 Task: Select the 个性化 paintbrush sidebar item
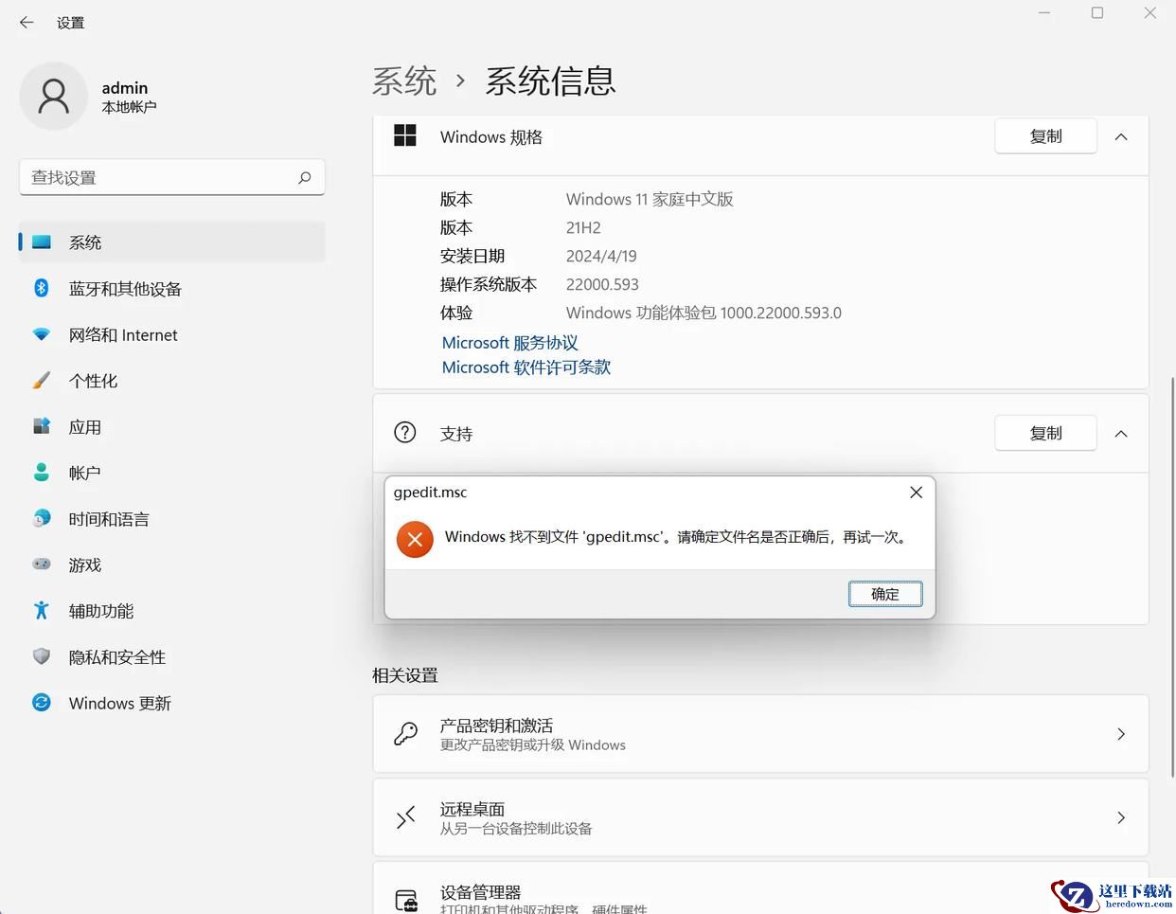pyautogui.click(x=93, y=381)
